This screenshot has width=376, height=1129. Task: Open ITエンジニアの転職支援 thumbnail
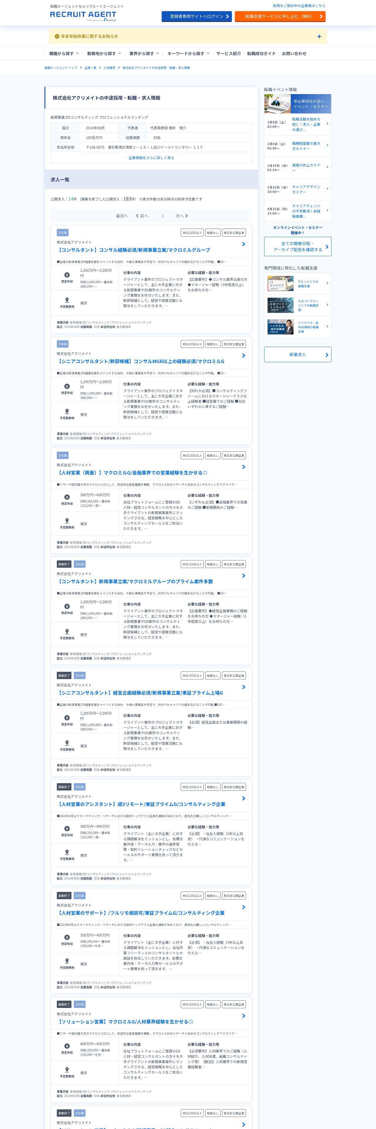281,283
